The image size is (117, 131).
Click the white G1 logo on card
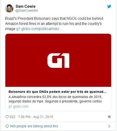tap(58, 61)
